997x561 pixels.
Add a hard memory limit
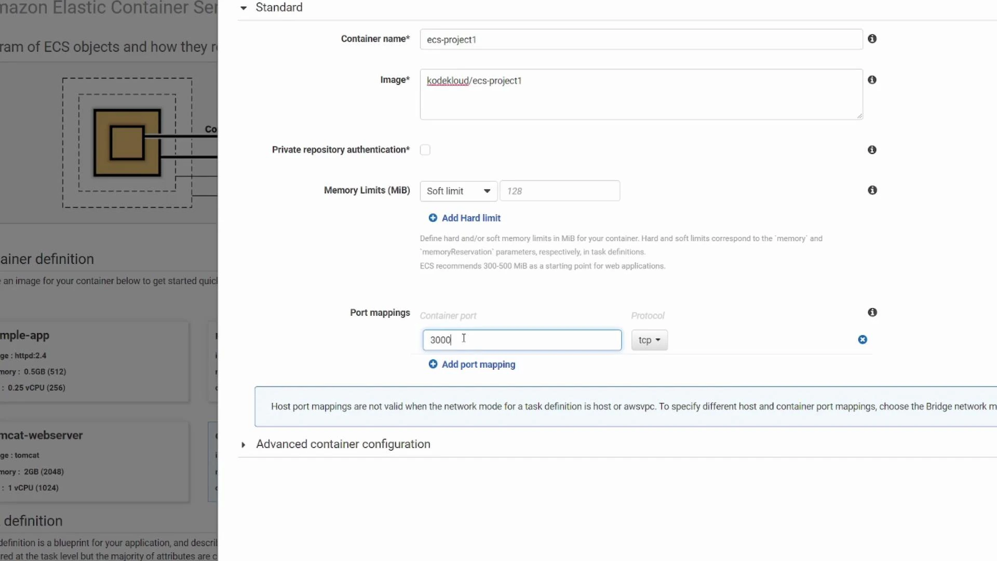[x=470, y=218]
